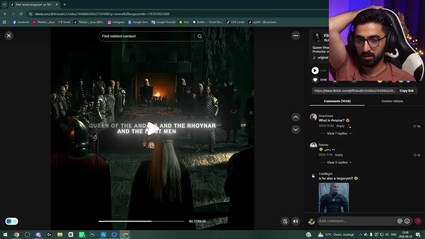Open the Chrome tab search dropdown
The height and width of the screenshot is (239, 425).
pyautogui.click(x=4, y=4)
